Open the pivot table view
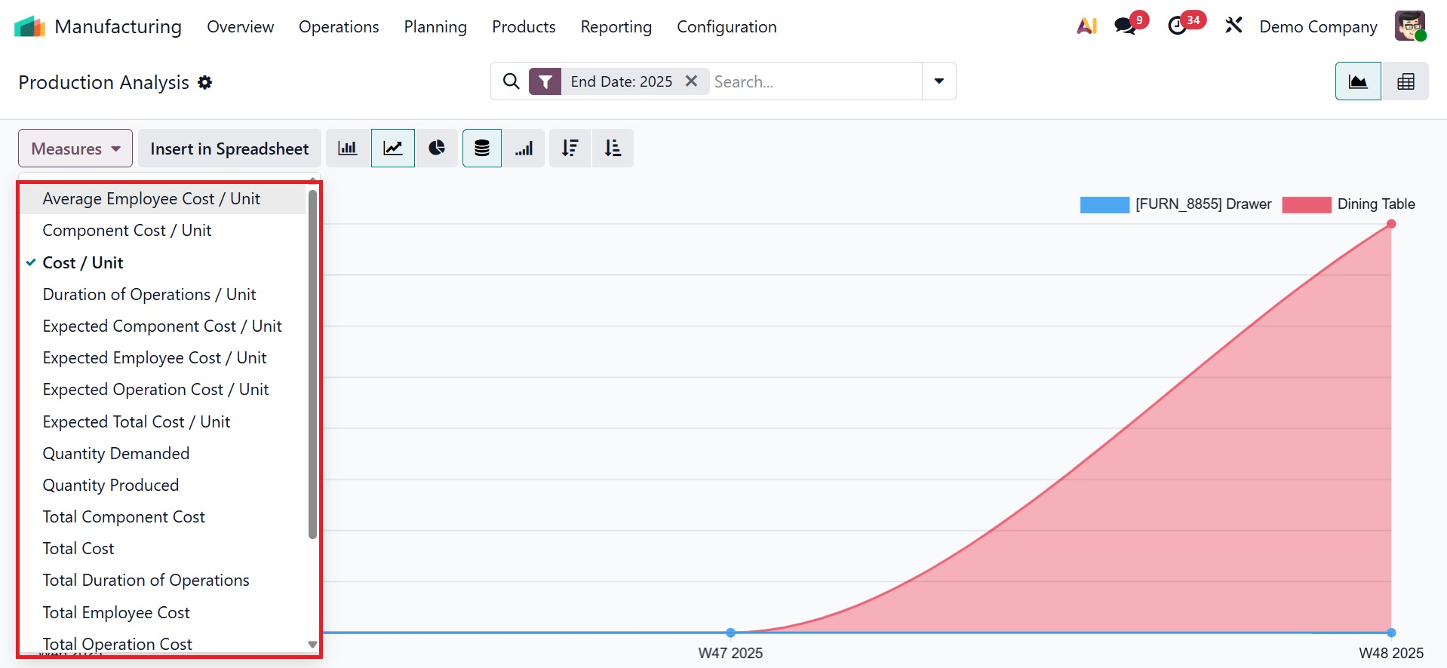1447x668 pixels. click(x=1406, y=81)
